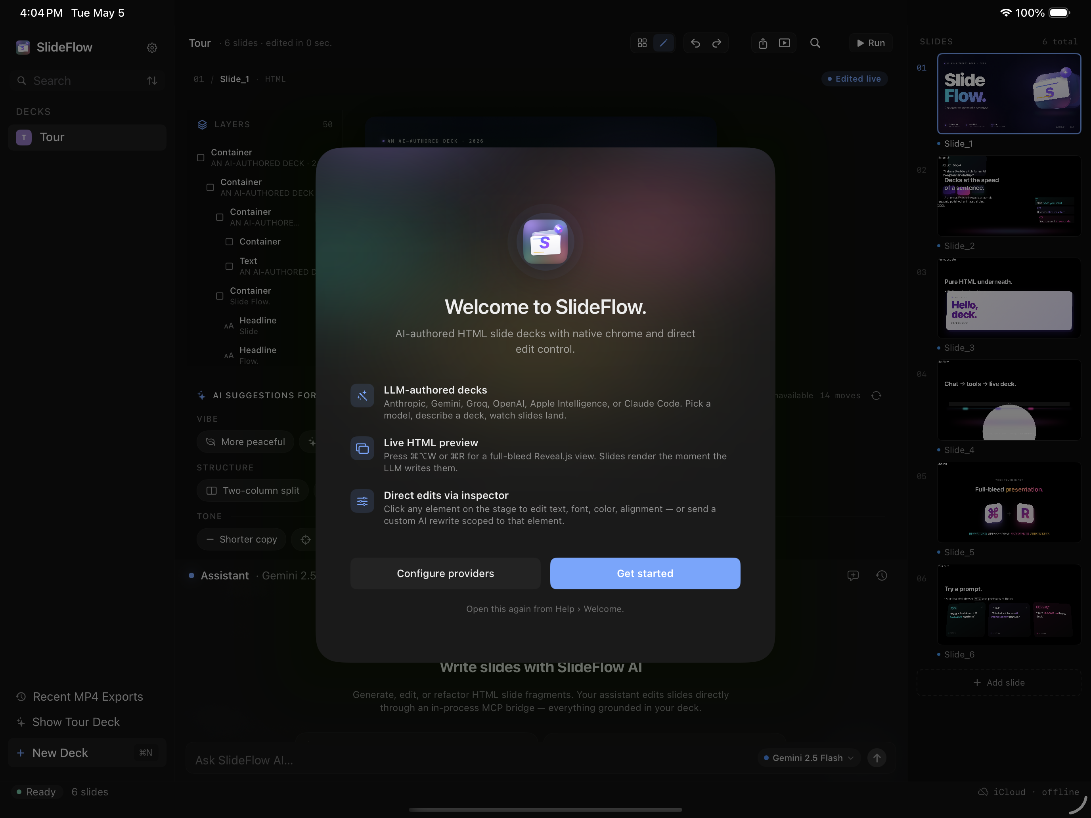Screen dimensions: 1091x818
Task: Toggle checkbox of Text layer
Action: (229, 266)
